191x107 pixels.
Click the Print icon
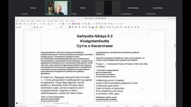(x=32, y=24)
